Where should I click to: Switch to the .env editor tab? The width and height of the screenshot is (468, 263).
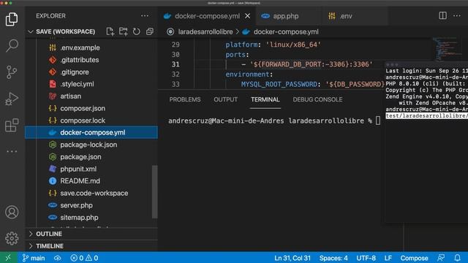(355, 16)
